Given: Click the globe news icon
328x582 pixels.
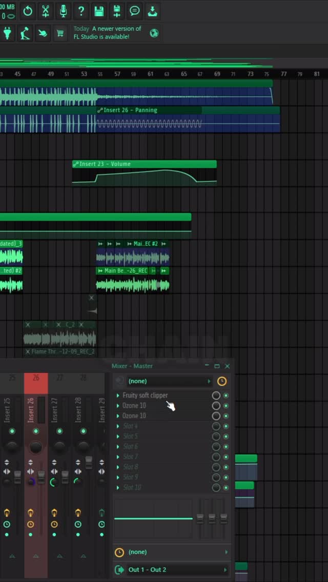Looking at the screenshot, I should [x=154, y=34].
